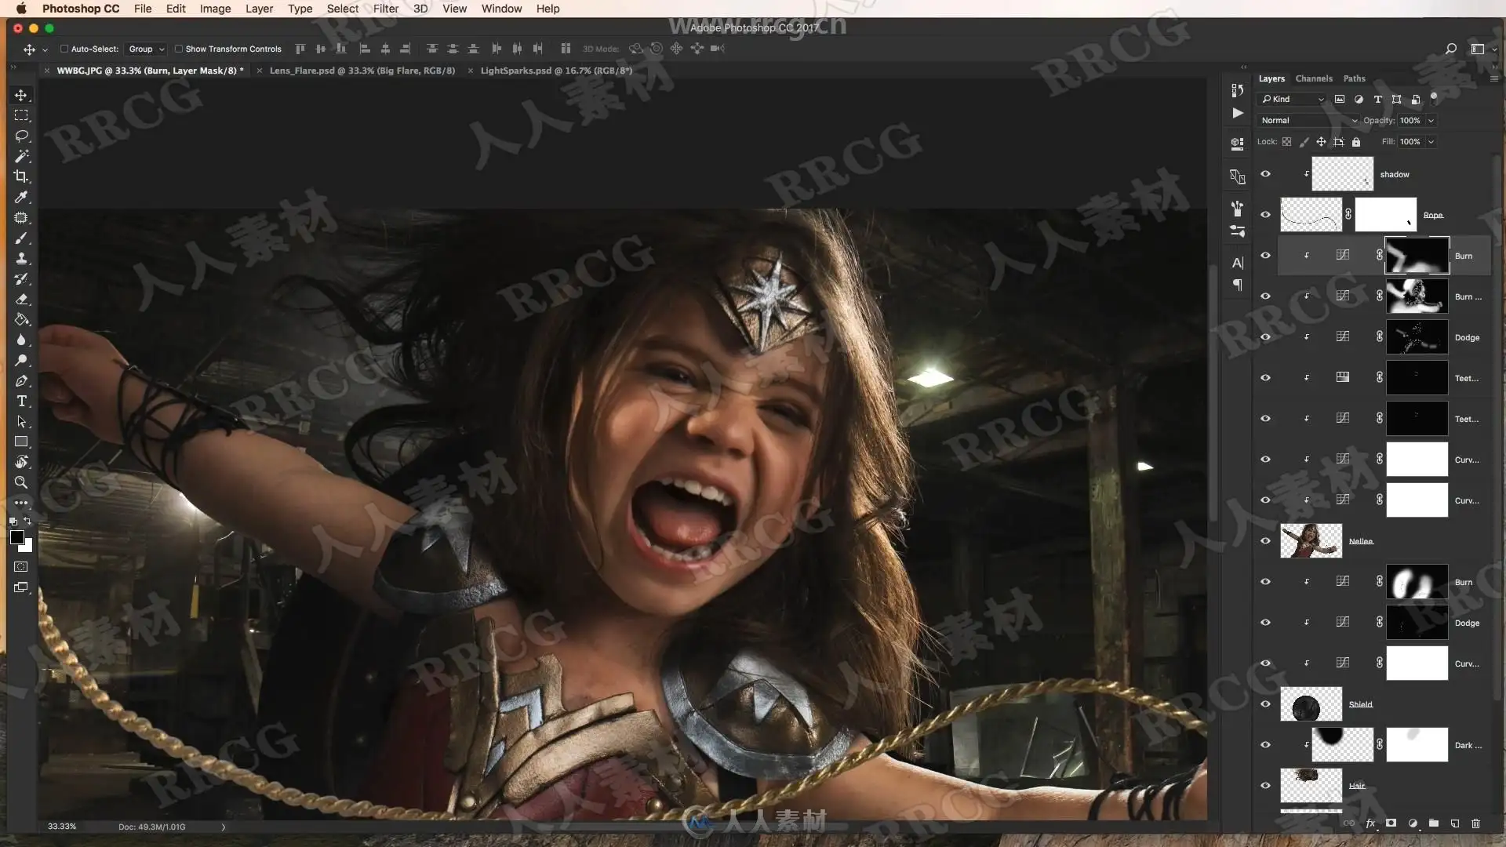Toggle visibility of the Shield layer

(x=1265, y=704)
